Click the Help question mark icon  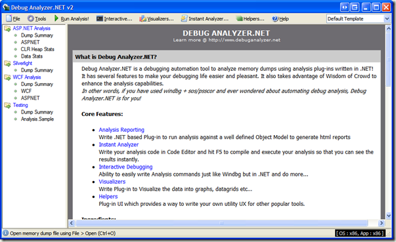click(275, 18)
